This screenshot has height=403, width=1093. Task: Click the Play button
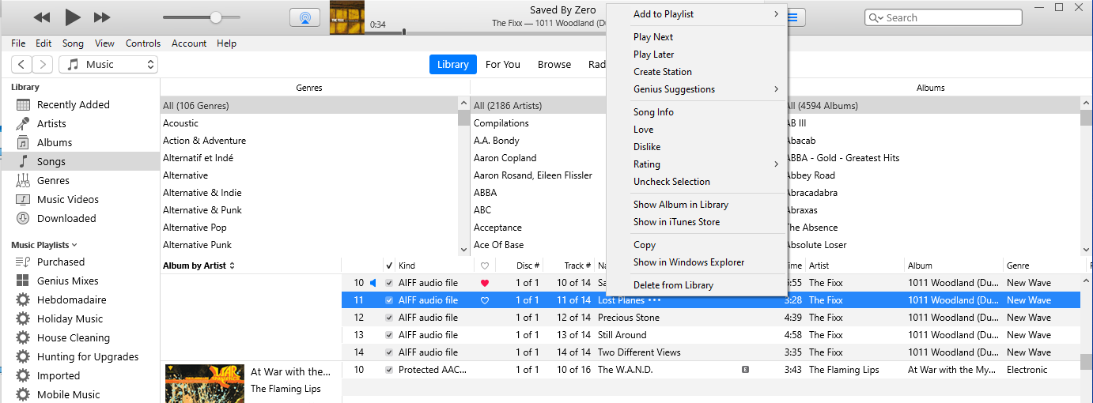73,17
